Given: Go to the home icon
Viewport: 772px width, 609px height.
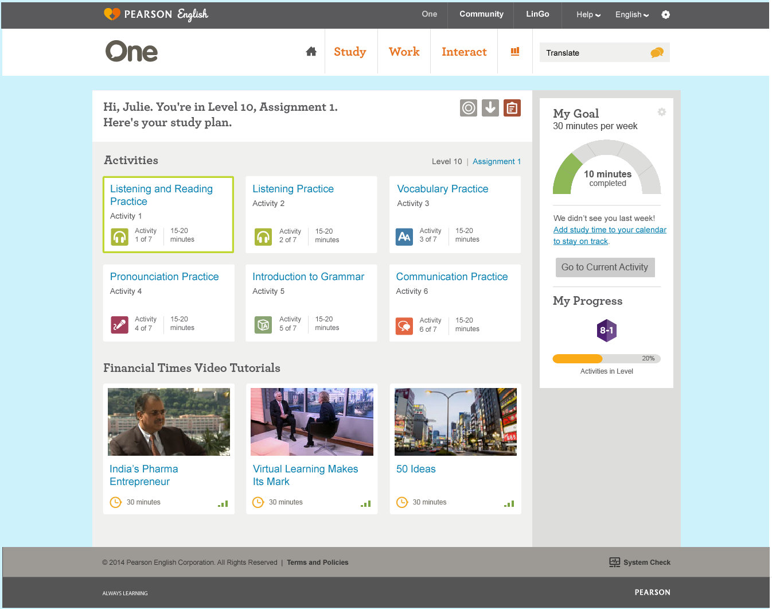Looking at the screenshot, I should [311, 52].
